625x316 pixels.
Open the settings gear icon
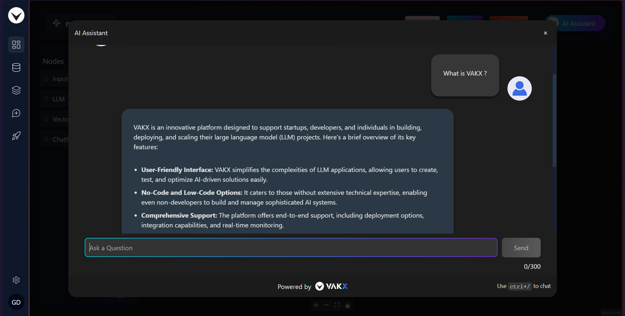coord(16,280)
